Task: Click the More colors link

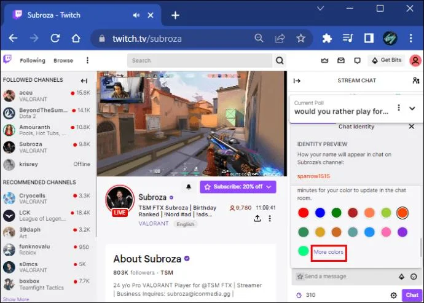Action: pos(329,252)
